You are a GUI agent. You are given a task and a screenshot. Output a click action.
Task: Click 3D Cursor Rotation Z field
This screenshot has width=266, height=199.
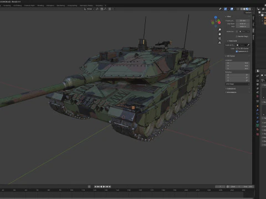[238, 81]
